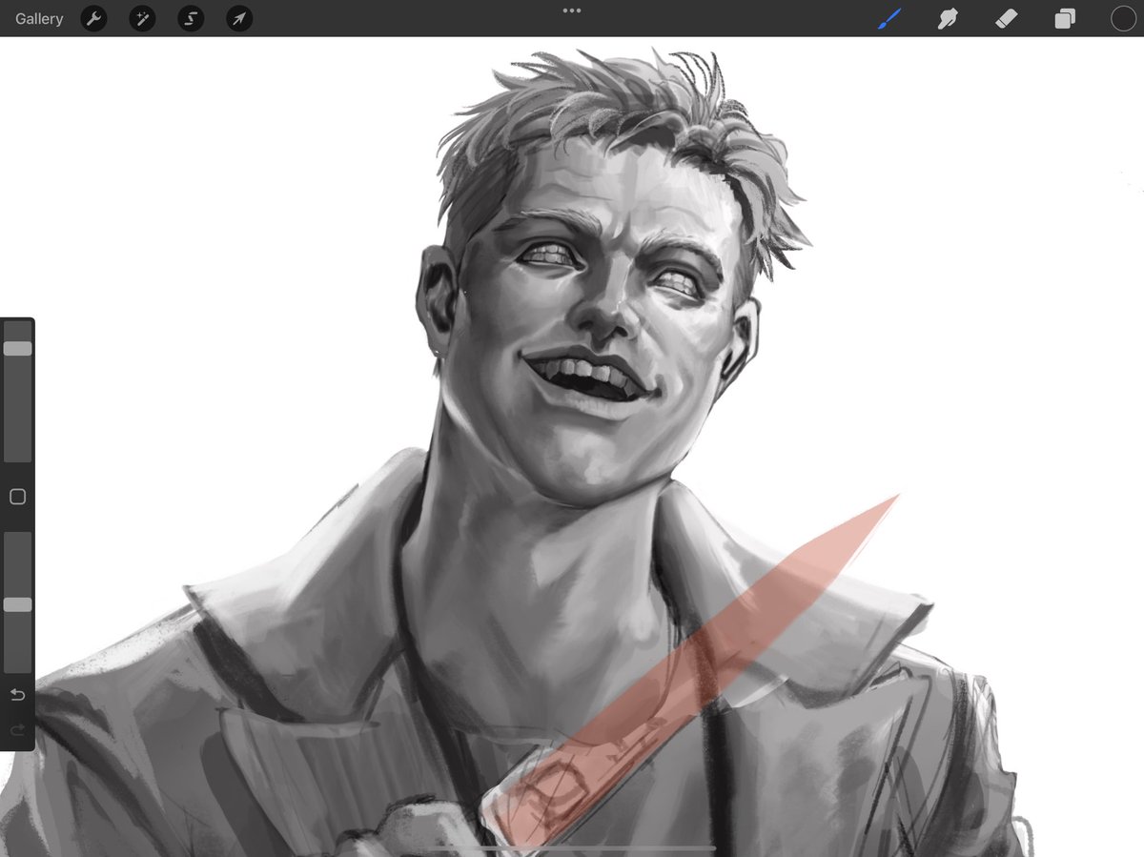Tap the redo arrow on the sidebar
Image resolution: width=1144 pixels, height=857 pixels.
pos(17,730)
